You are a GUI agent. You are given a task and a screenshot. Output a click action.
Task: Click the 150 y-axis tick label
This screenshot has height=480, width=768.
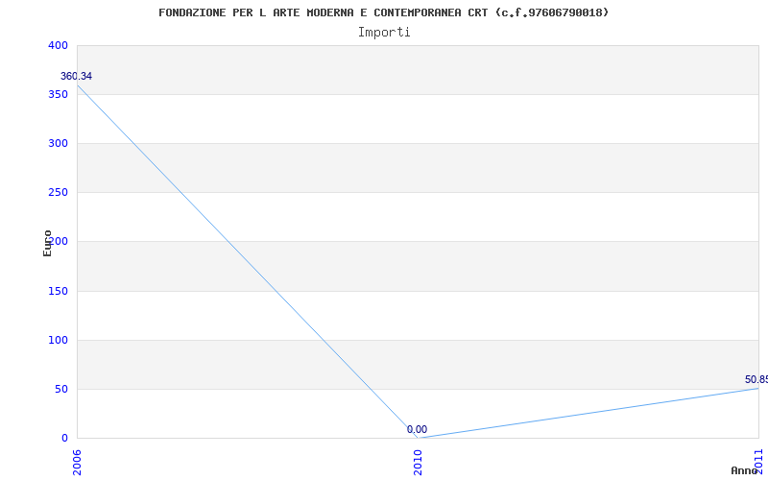pos(58,292)
